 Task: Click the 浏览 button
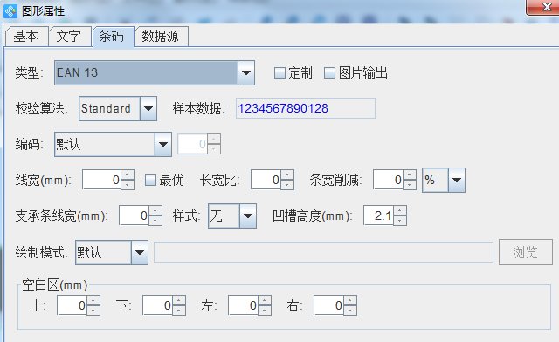526,252
